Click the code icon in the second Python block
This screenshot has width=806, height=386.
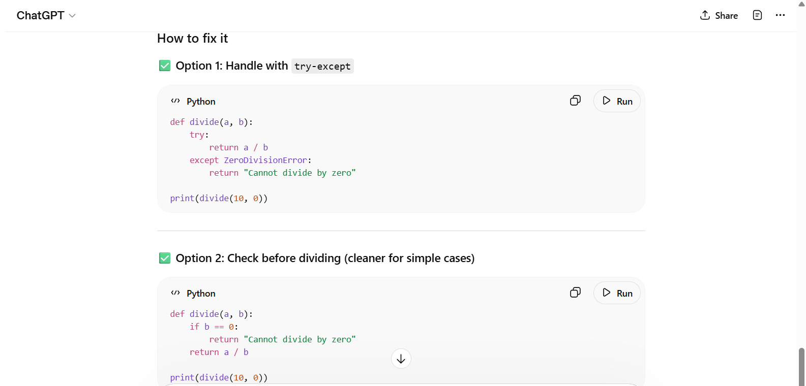[175, 293]
